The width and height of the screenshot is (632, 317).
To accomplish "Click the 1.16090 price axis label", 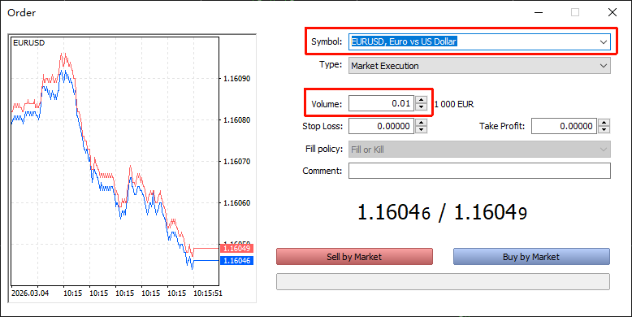I will tap(236, 78).
